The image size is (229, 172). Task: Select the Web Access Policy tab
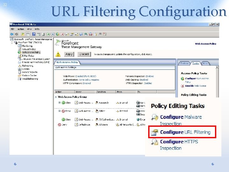pos(67,62)
